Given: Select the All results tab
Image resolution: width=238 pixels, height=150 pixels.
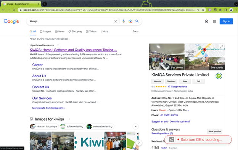Looking at the screenshot, I should (x=33, y=31).
